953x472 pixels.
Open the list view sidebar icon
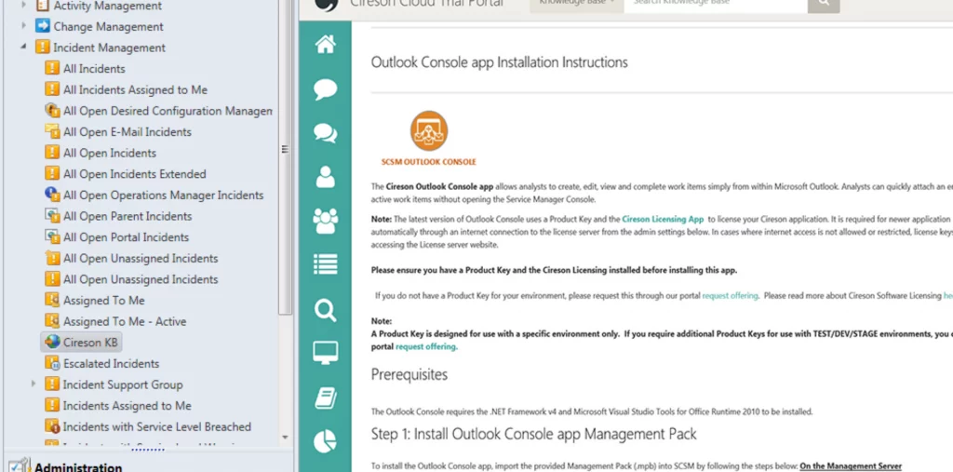pos(325,264)
